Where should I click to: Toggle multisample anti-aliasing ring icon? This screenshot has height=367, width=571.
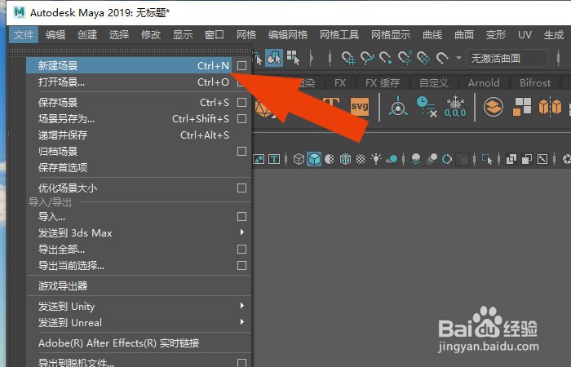coord(447,159)
